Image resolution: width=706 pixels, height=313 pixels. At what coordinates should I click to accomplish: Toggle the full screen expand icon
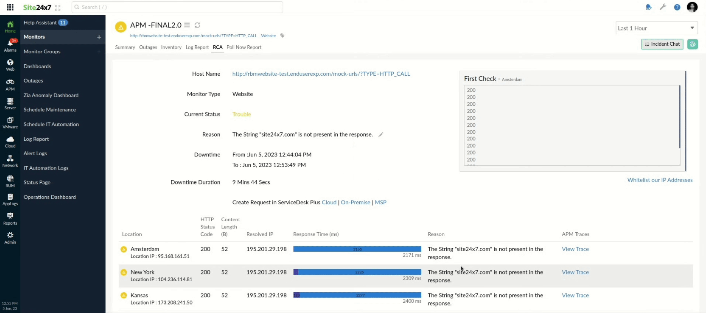[x=58, y=8]
